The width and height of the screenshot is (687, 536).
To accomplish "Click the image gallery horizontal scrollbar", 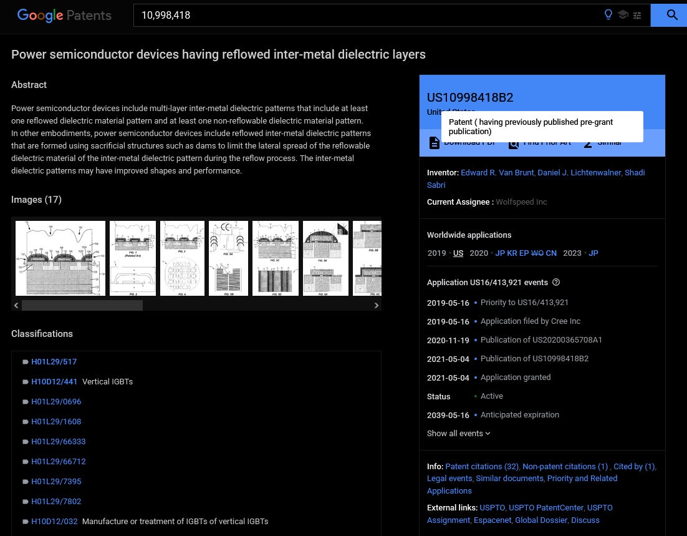I will (x=82, y=305).
